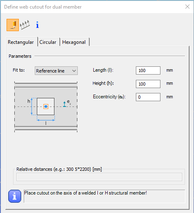The image size is (194, 213).
Task: Click the large blue info badge at bottom
Action: [15, 196]
